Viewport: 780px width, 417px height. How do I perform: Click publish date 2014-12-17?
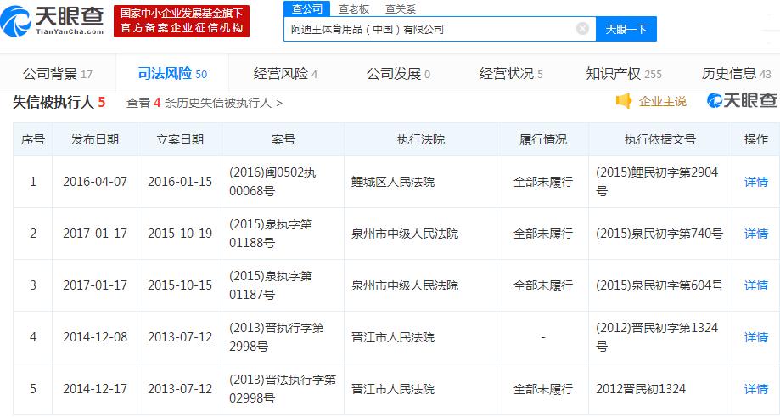coord(95,389)
